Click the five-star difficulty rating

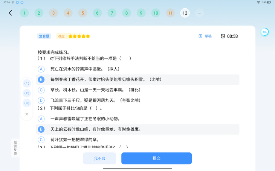[x=79, y=36]
